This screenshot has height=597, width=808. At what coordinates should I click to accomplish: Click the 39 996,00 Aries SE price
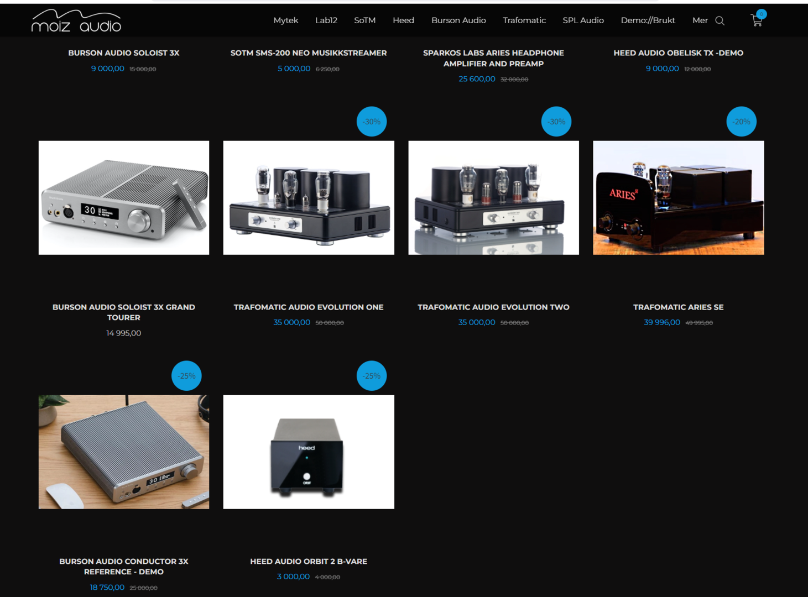pyautogui.click(x=662, y=323)
